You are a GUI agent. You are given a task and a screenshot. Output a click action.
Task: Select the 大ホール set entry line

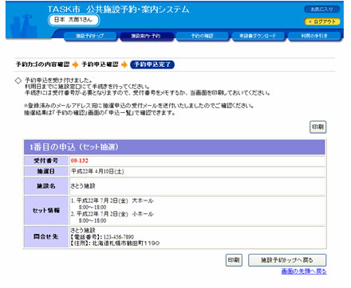pyautogui.click(x=112, y=200)
